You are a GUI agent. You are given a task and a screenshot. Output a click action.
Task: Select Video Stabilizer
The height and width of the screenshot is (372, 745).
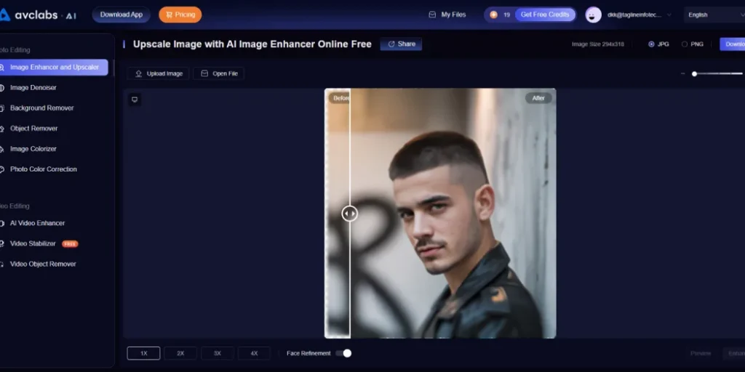tap(33, 244)
